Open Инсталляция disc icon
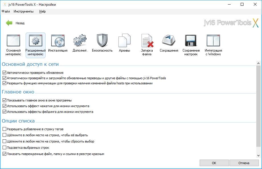262x169 pixels. click(58, 40)
